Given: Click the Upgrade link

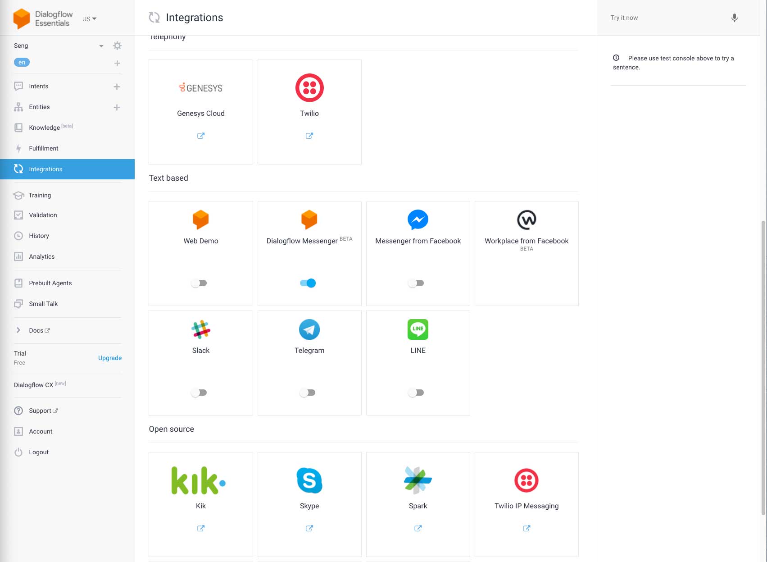Looking at the screenshot, I should coord(110,358).
